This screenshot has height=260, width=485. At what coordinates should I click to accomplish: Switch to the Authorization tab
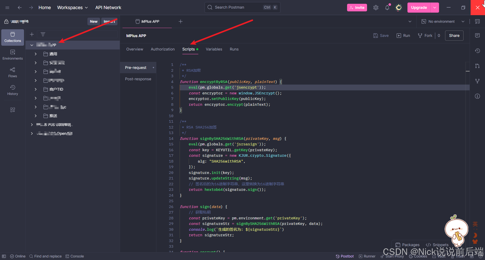tap(163, 49)
